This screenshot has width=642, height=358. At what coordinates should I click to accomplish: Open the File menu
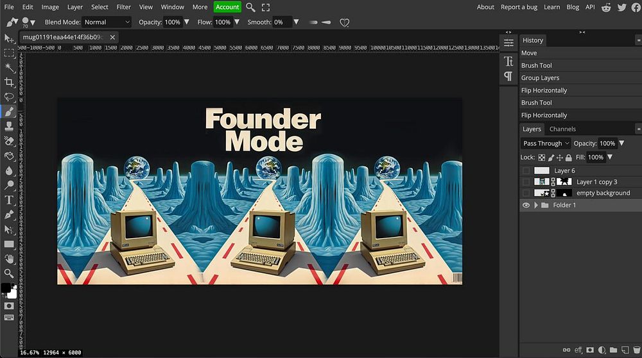(9, 7)
